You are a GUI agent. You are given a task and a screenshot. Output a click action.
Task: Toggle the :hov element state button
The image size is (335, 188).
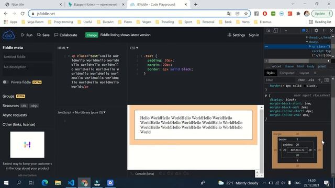[x=301, y=80]
